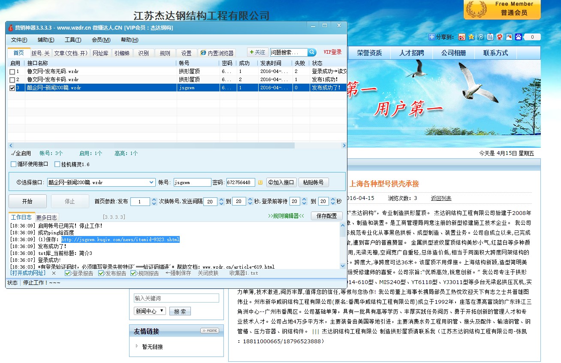Open the 选择接口 dropdown list

point(151,182)
